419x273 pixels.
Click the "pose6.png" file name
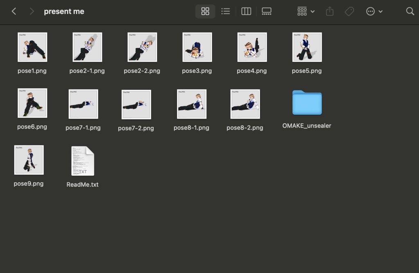32,127
